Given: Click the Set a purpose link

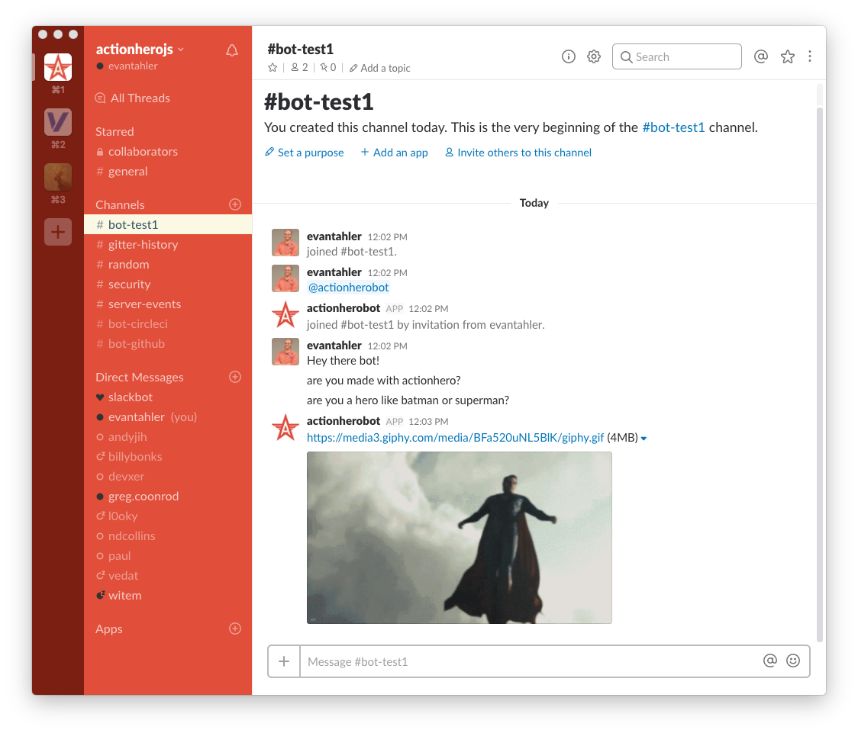Looking at the screenshot, I should 305,153.
